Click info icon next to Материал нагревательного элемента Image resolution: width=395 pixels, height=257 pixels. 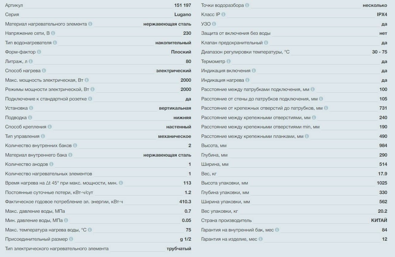[90, 24]
